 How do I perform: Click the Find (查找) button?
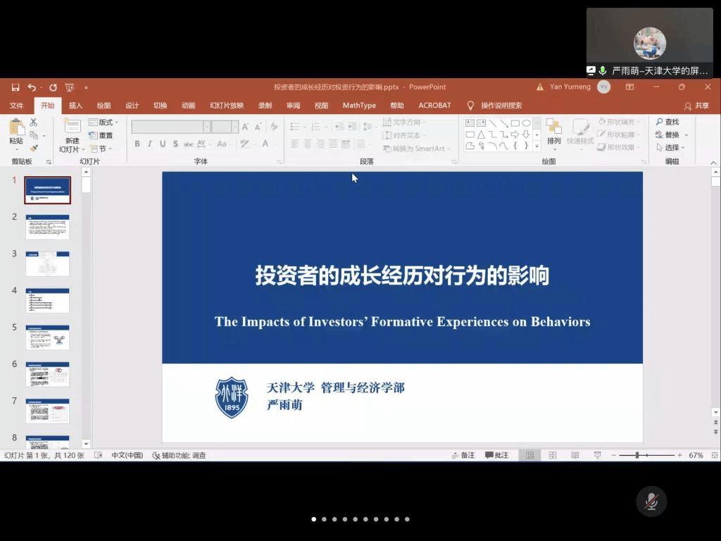[x=667, y=122]
